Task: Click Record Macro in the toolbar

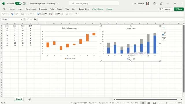Action: tap(56, 14)
